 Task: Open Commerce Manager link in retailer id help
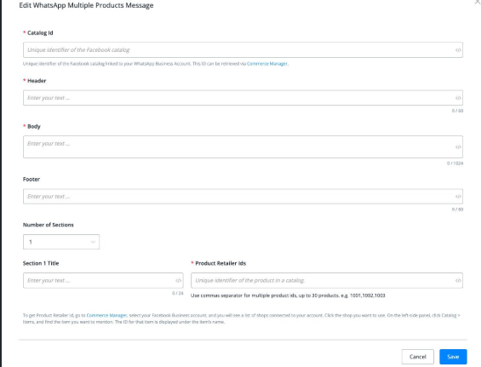pos(106,315)
